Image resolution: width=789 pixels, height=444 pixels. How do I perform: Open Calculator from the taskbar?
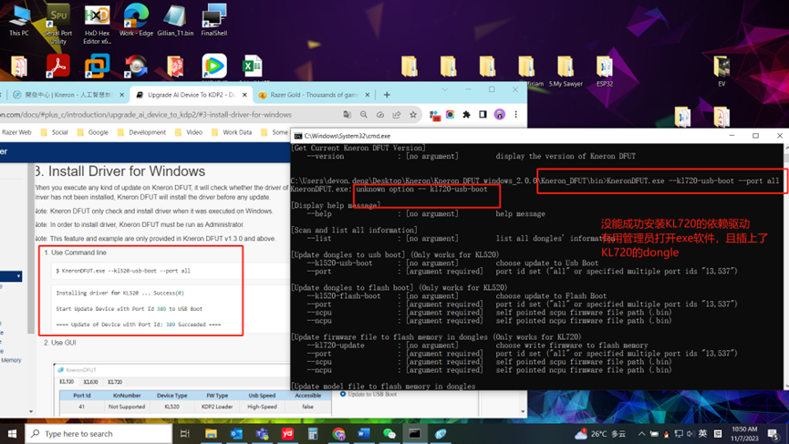pos(313,433)
